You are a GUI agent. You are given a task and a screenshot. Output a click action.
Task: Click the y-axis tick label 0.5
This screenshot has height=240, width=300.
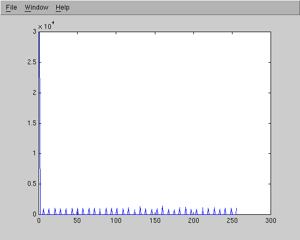coord(32,184)
